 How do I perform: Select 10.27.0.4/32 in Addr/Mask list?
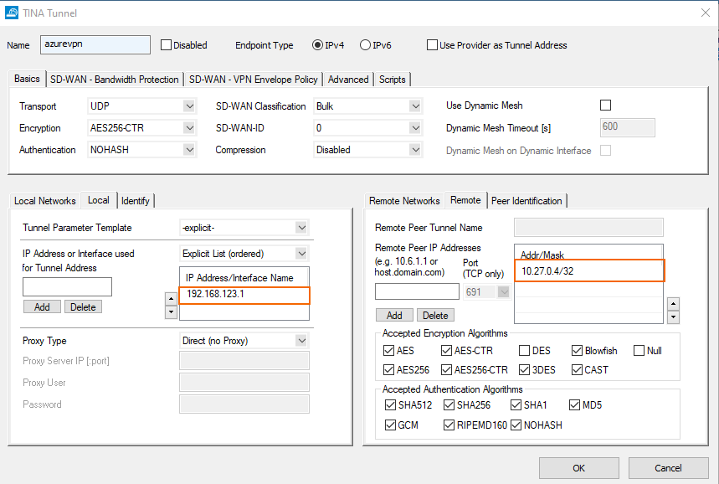pyautogui.click(x=589, y=270)
